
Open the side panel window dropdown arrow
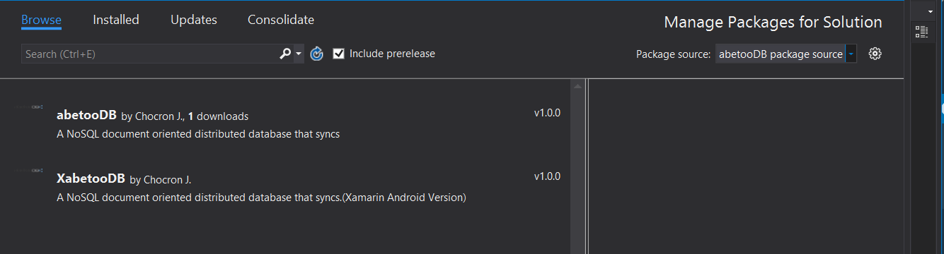pos(931,12)
